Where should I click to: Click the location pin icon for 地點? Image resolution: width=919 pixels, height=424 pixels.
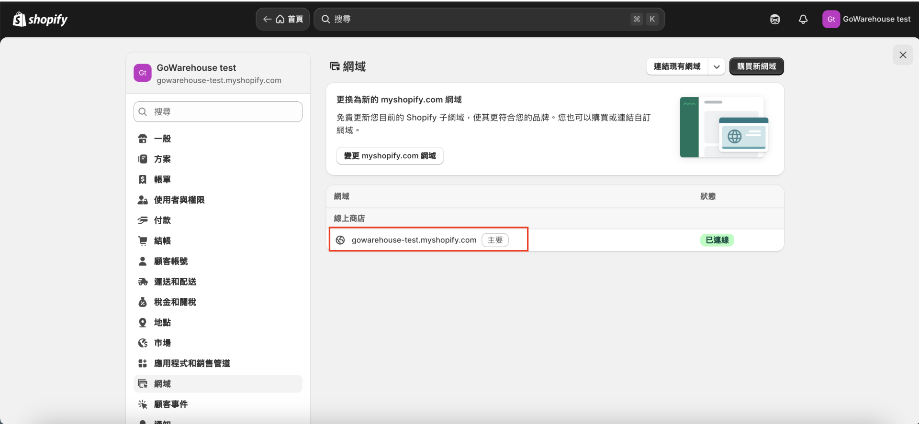click(x=143, y=323)
